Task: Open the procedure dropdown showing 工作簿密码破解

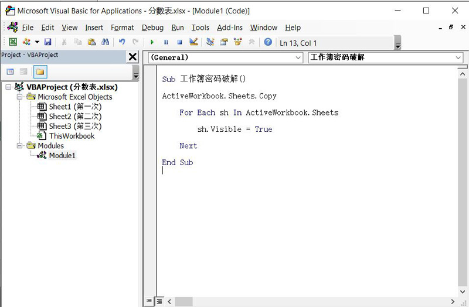Action: click(458, 57)
